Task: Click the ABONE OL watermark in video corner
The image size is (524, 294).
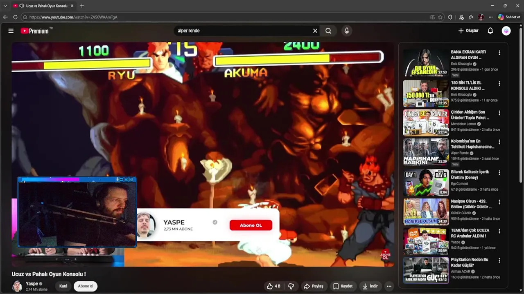Action: click(385, 256)
